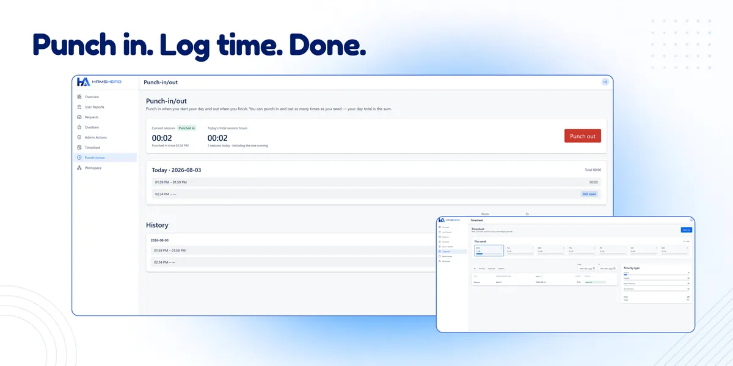This screenshot has width=733, height=366.
Task: Punch out of the current session
Action: click(583, 136)
